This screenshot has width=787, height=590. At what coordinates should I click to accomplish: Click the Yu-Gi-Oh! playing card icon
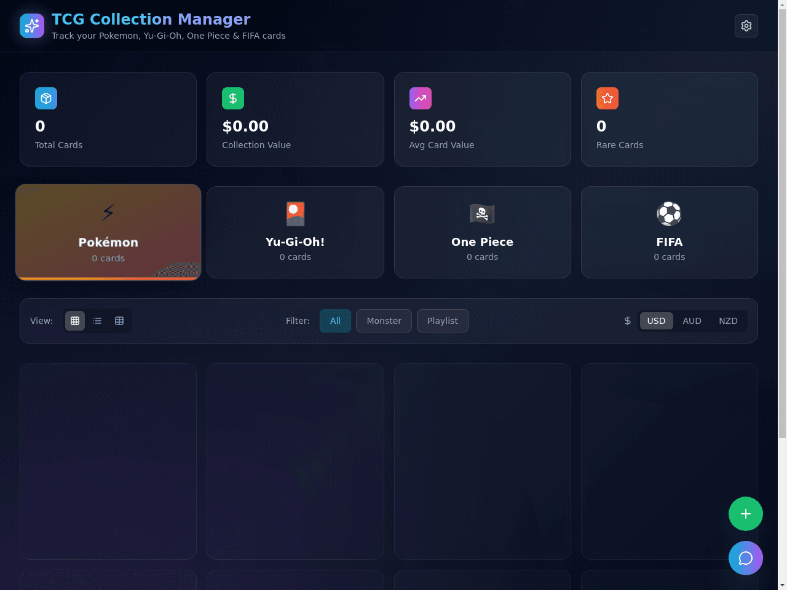tap(295, 214)
